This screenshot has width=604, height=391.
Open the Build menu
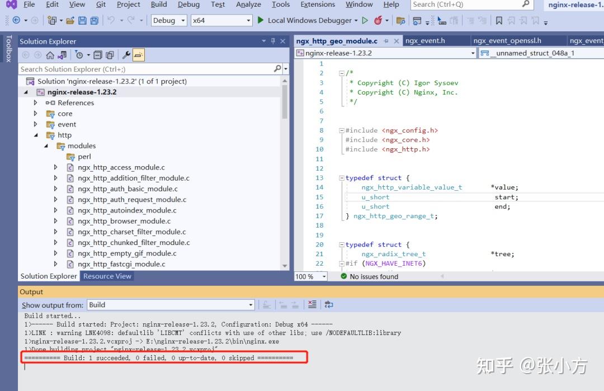159,4
